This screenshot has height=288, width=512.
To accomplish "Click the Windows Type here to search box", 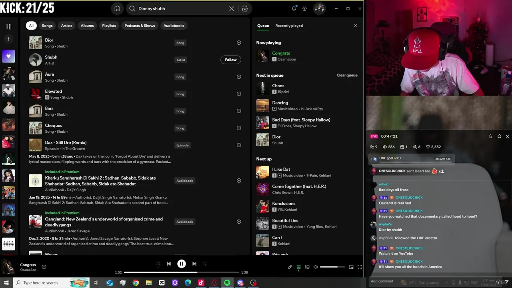I will point(52,283).
